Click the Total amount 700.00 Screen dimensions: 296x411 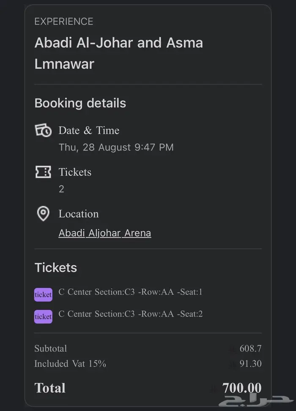pyautogui.click(x=242, y=388)
